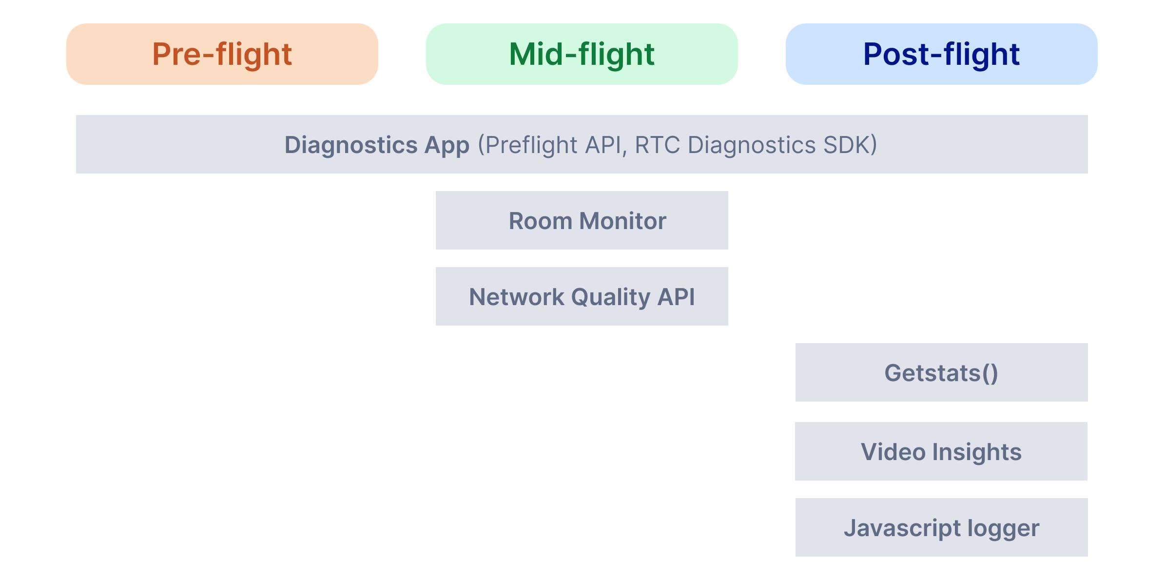Click the Getstats() box
1165x579 pixels.
point(942,372)
